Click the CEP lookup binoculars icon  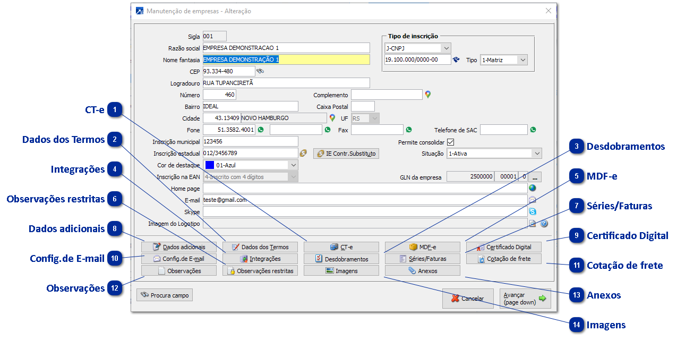260,71
